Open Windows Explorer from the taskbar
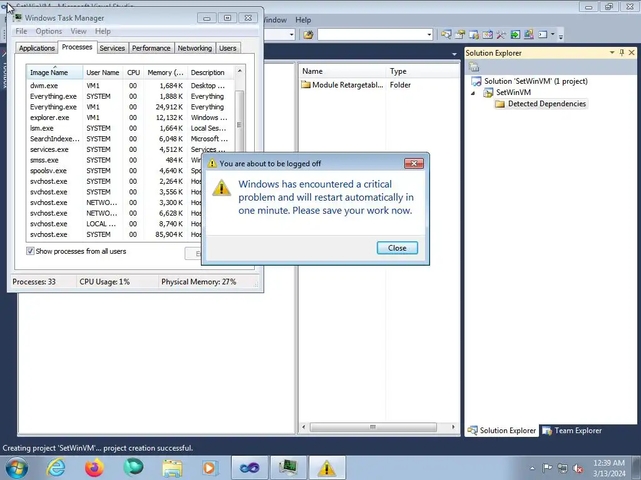 [x=172, y=467]
